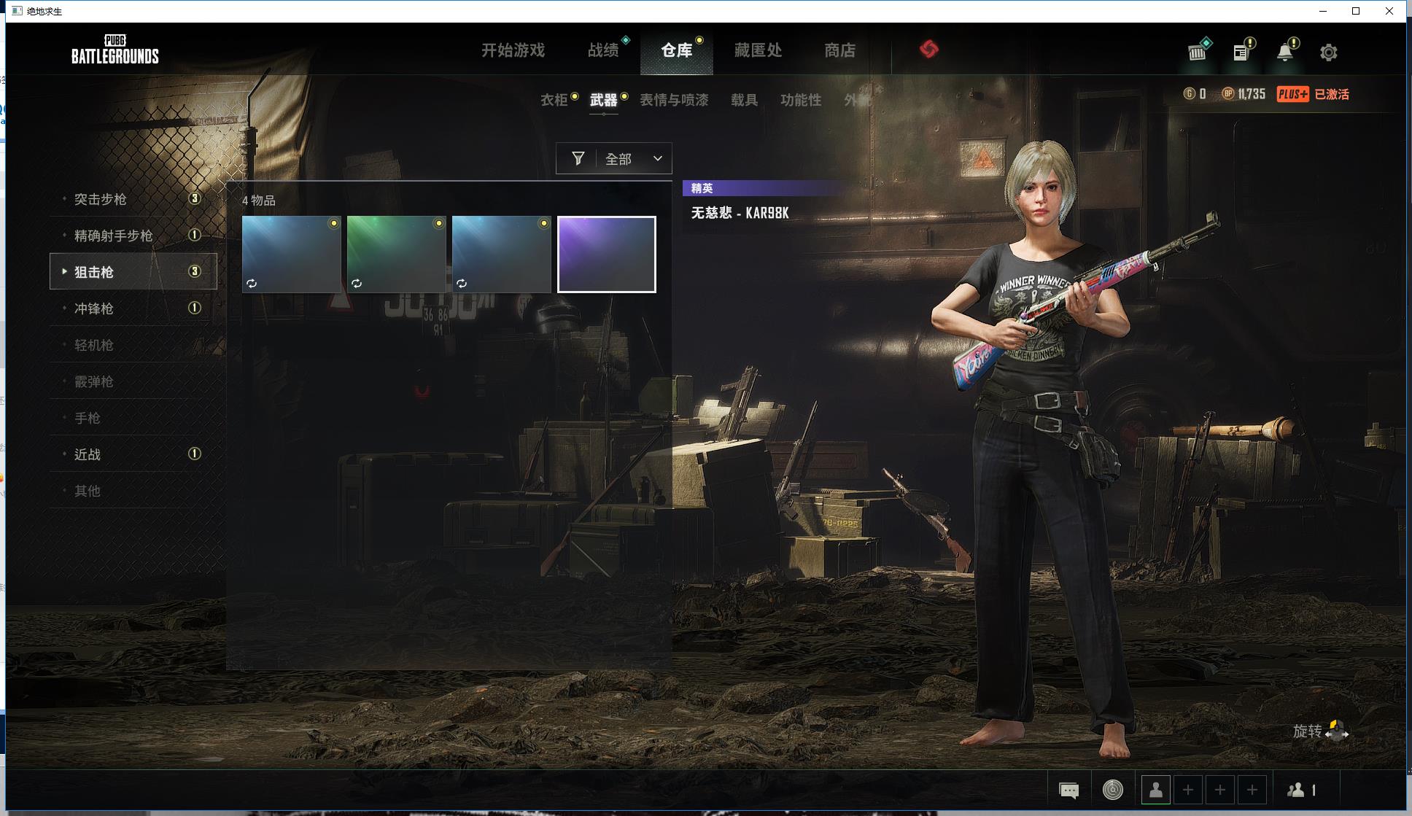Image resolution: width=1412 pixels, height=816 pixels.
Task: Switch to the 衣柜 sub-tab
Action: pos(554,100)
